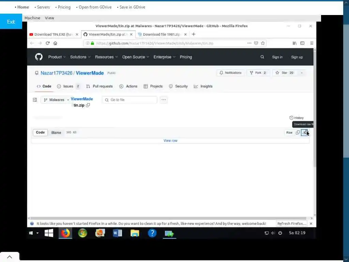
Task: Click the volume icon in system tray
Action: point(273,233)
